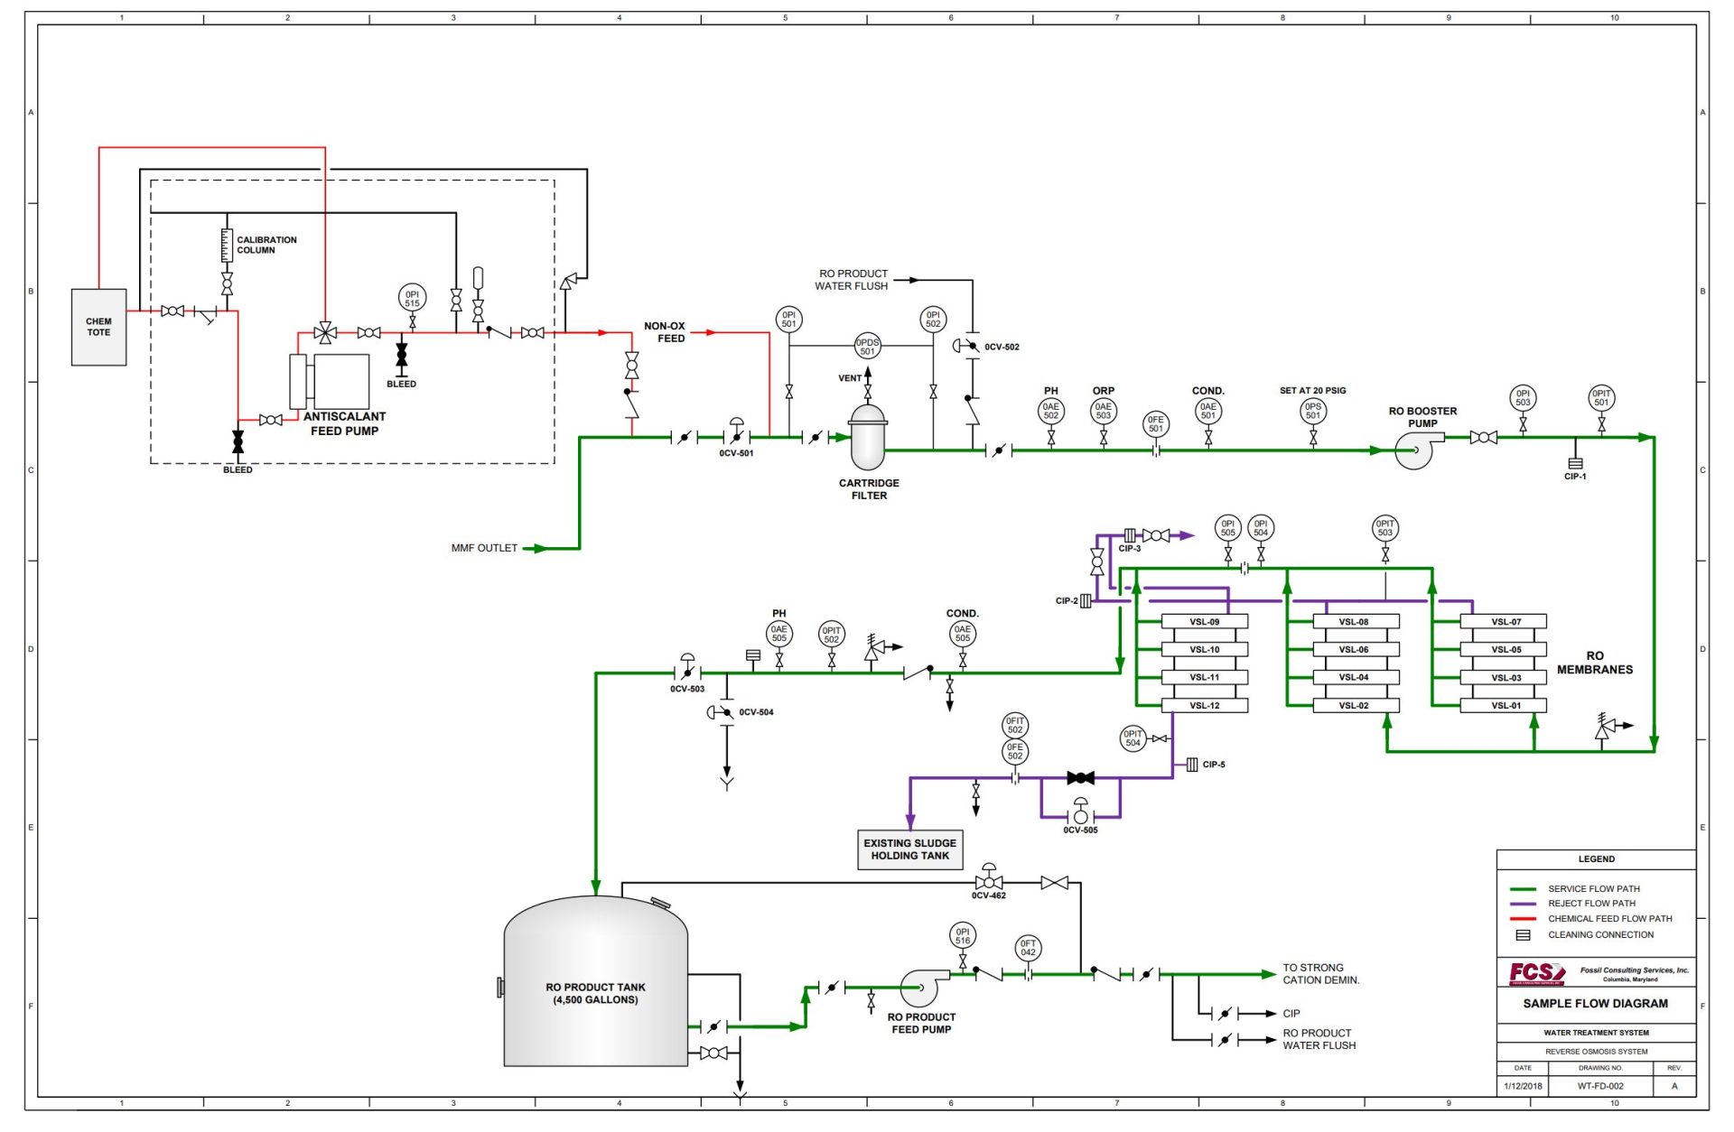Viewport: 1734px width, 1132px height.
Task: Select membrane vessel VSL-09
Action: click(x=1205, y=622)
